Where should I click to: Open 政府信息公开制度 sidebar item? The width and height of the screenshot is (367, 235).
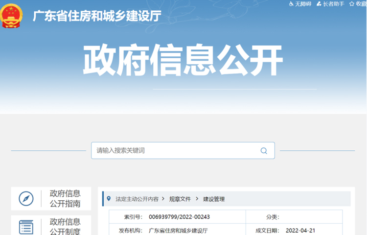point(51,225)
